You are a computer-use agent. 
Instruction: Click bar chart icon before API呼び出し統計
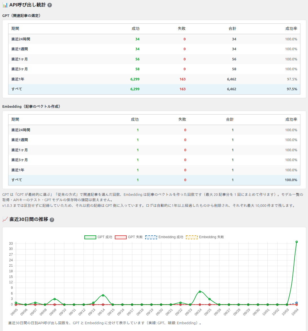tap(5, 5)
